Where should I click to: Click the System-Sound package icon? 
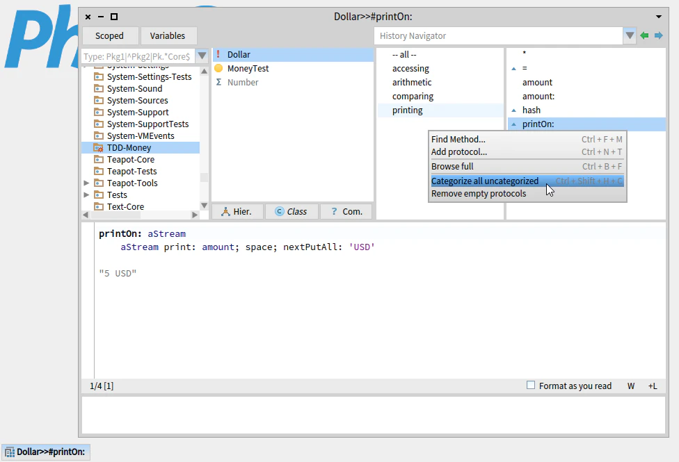click(99, 88)
